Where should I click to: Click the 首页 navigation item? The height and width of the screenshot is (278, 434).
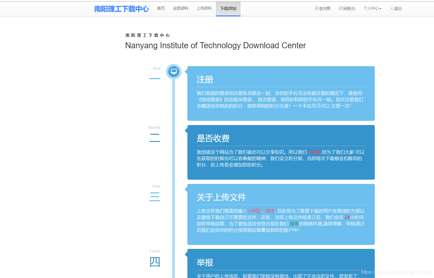click(161, 8)
